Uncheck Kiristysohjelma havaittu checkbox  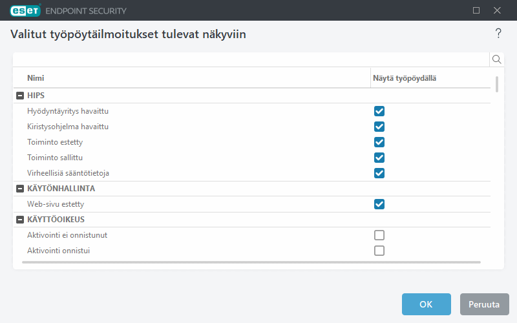(379, 127)
